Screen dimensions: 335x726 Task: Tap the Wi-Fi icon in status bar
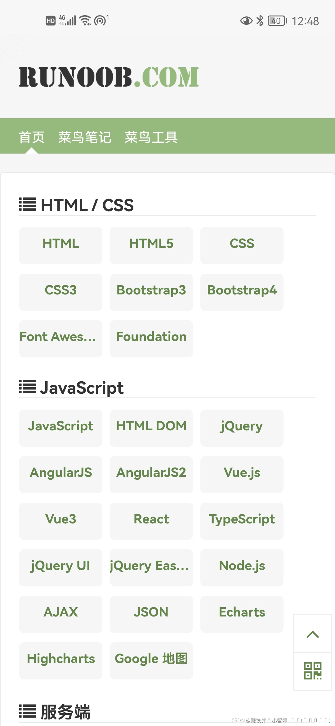pos(85,20)
